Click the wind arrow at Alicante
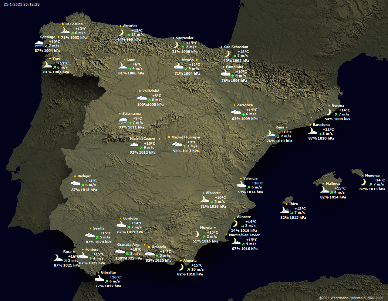This screenshot has width=388, height=301. click(x=242, y=226)
